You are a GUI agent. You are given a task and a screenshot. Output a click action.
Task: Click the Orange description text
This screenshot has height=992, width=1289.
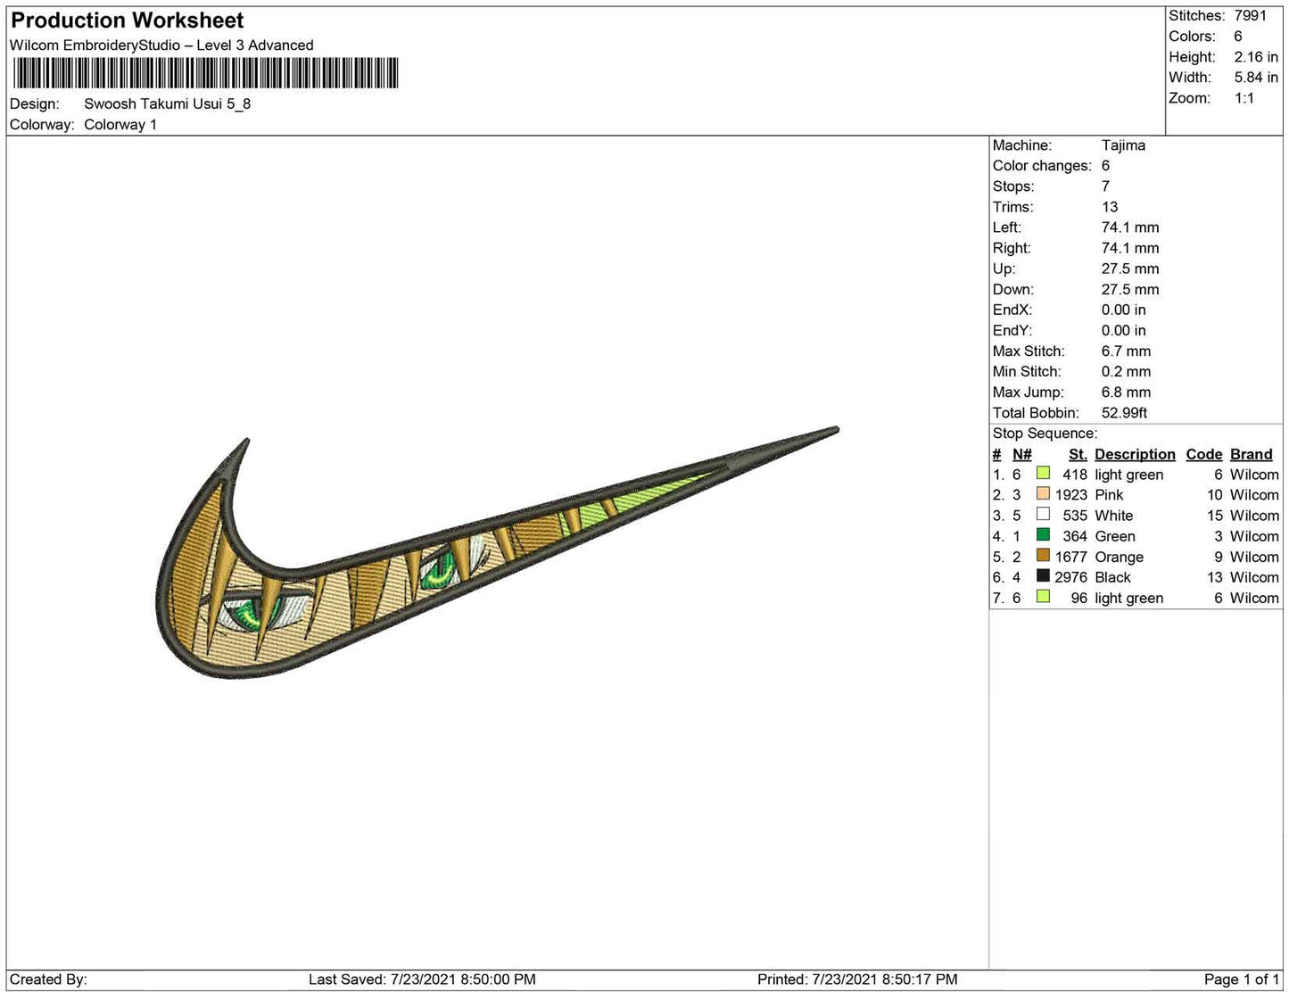coord(1120,557)
